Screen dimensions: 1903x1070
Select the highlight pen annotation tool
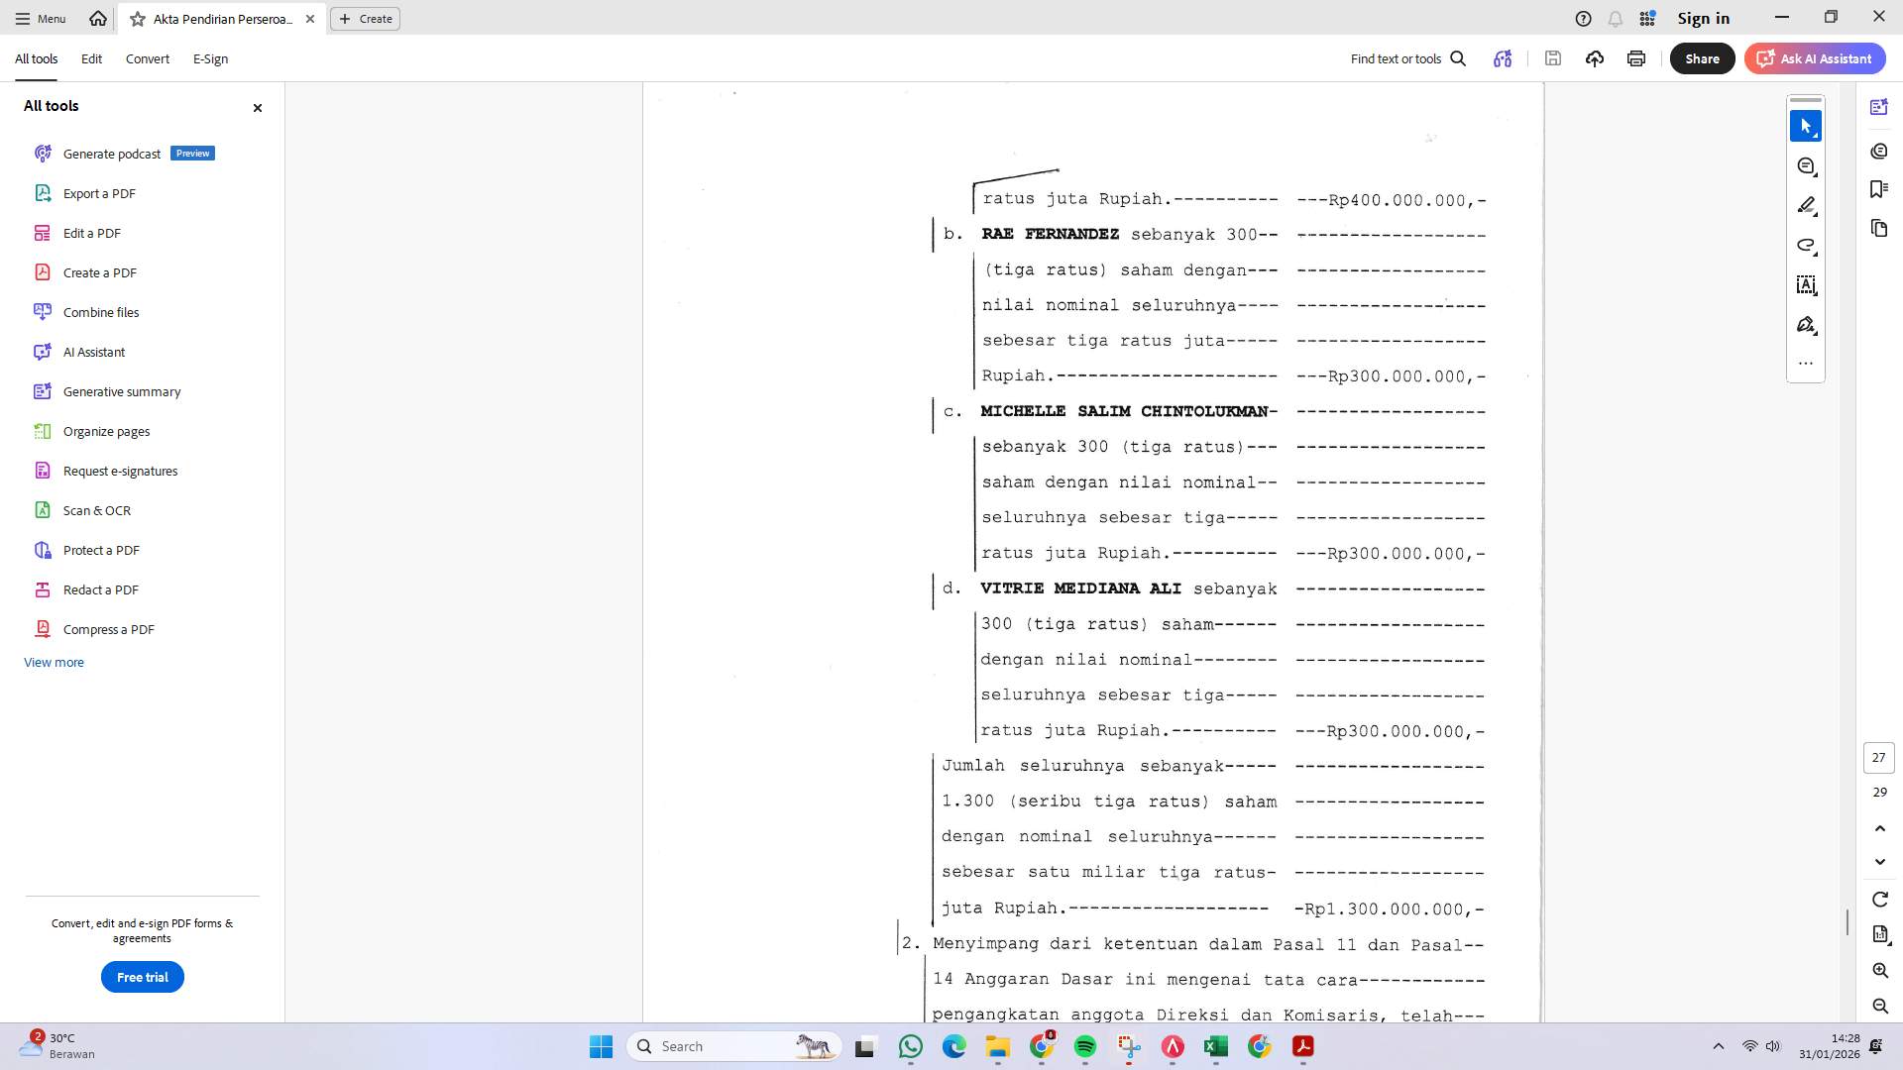point(1806,205)
